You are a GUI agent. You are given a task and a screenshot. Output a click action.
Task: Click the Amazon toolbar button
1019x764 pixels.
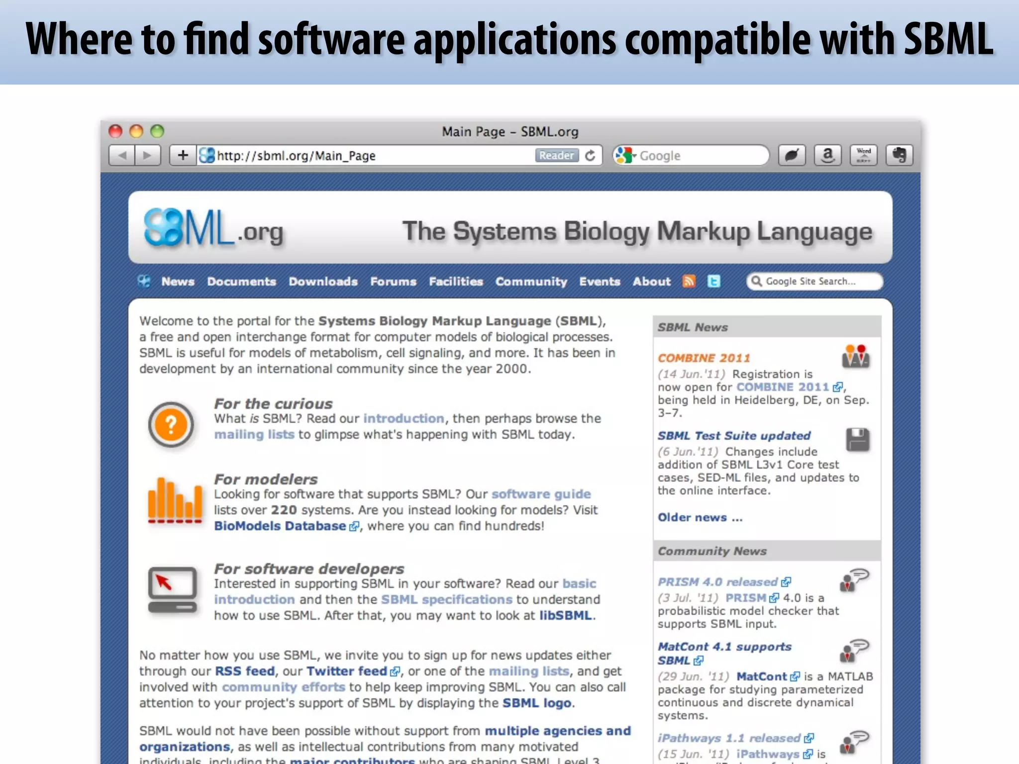827,156
